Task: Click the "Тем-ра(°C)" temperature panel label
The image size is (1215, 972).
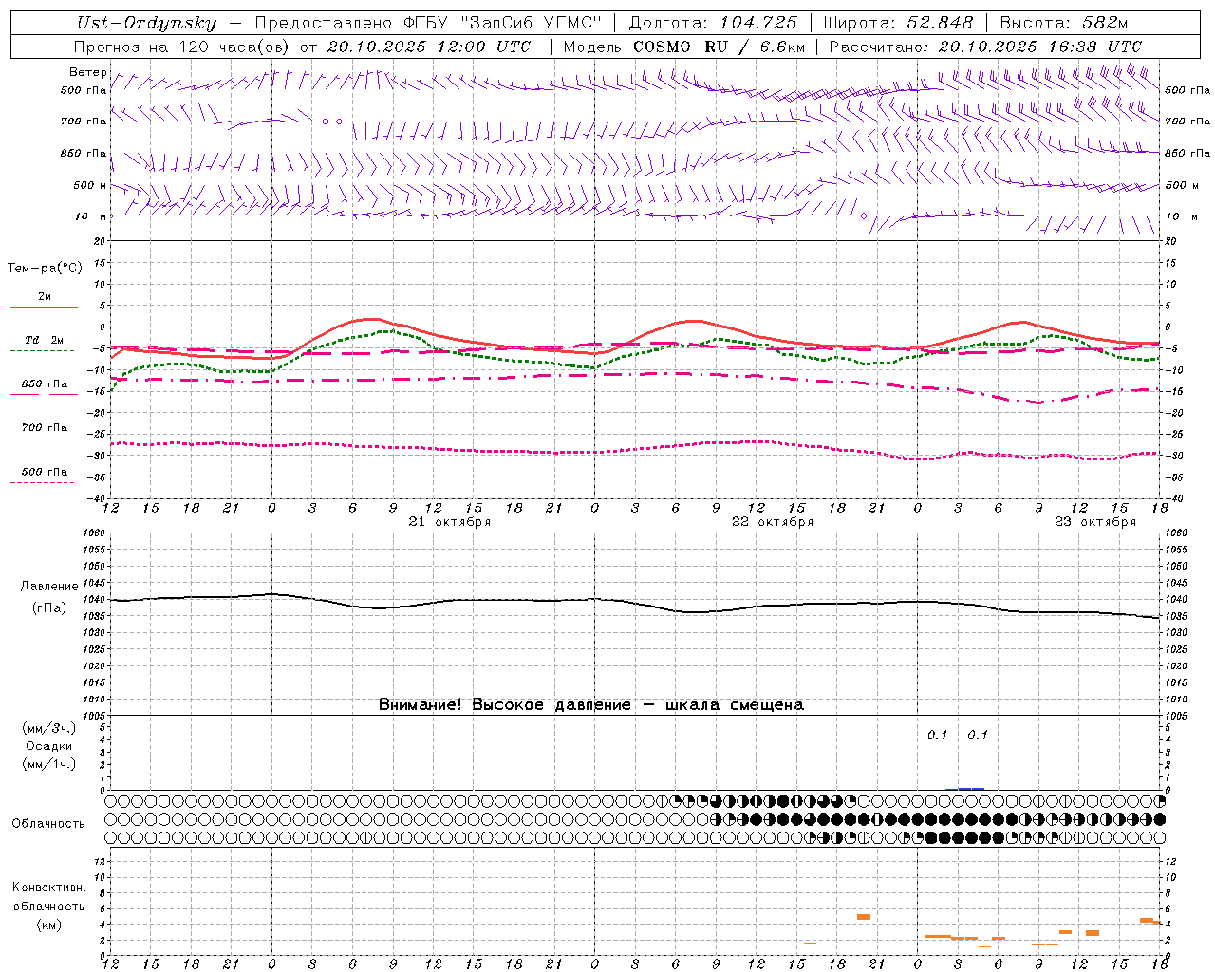Action: (45, 269)
